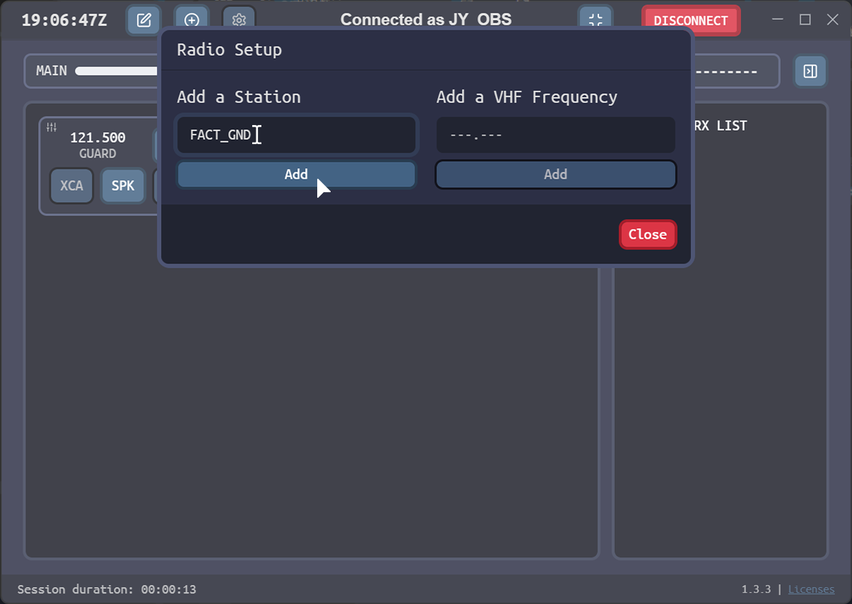Open settings via the gear icon
Viewport: 852px width, 604px height.
(239, 20)
